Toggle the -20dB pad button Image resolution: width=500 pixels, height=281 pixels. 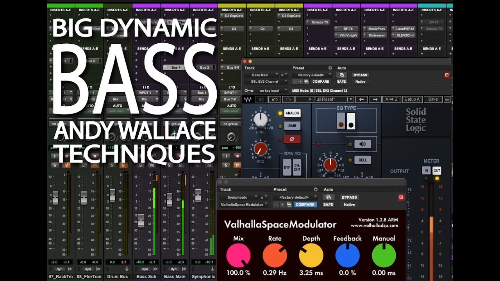tap(292, 126)
